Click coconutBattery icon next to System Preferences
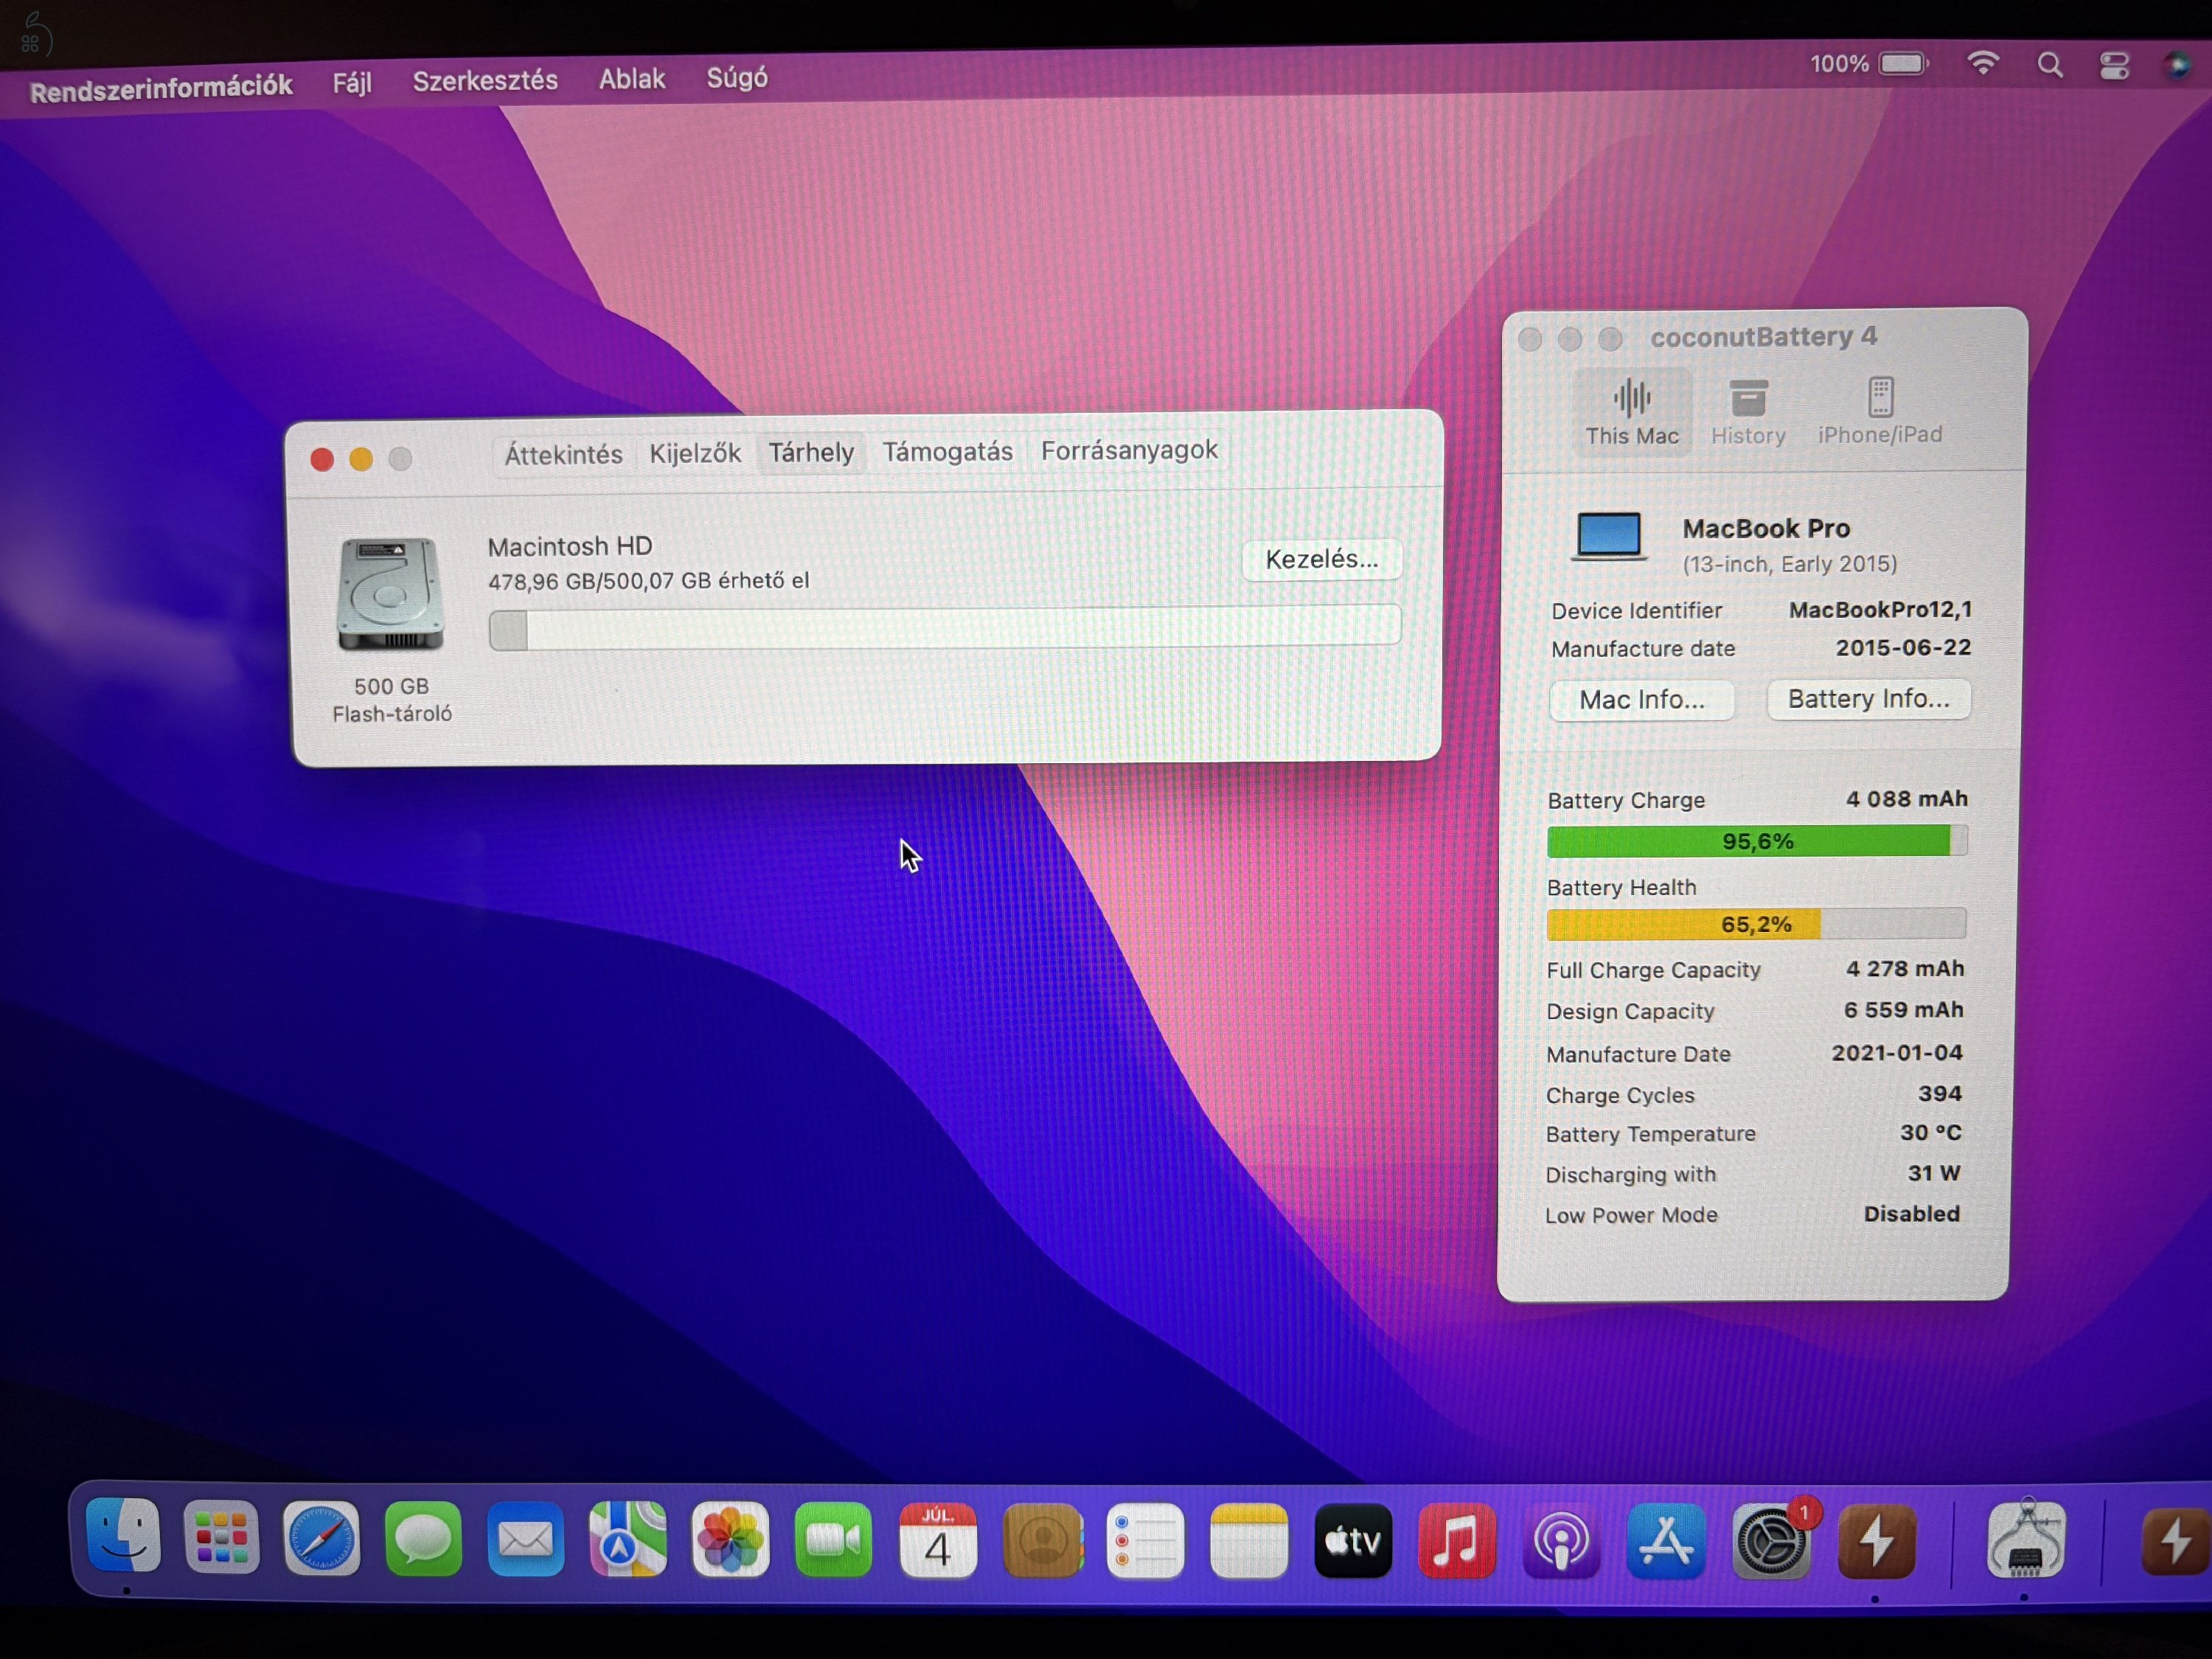2212x1659 pixels. tap(1876, 1541)
